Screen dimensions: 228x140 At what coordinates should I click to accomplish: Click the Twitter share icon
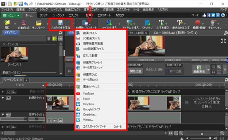click(213, 15)
